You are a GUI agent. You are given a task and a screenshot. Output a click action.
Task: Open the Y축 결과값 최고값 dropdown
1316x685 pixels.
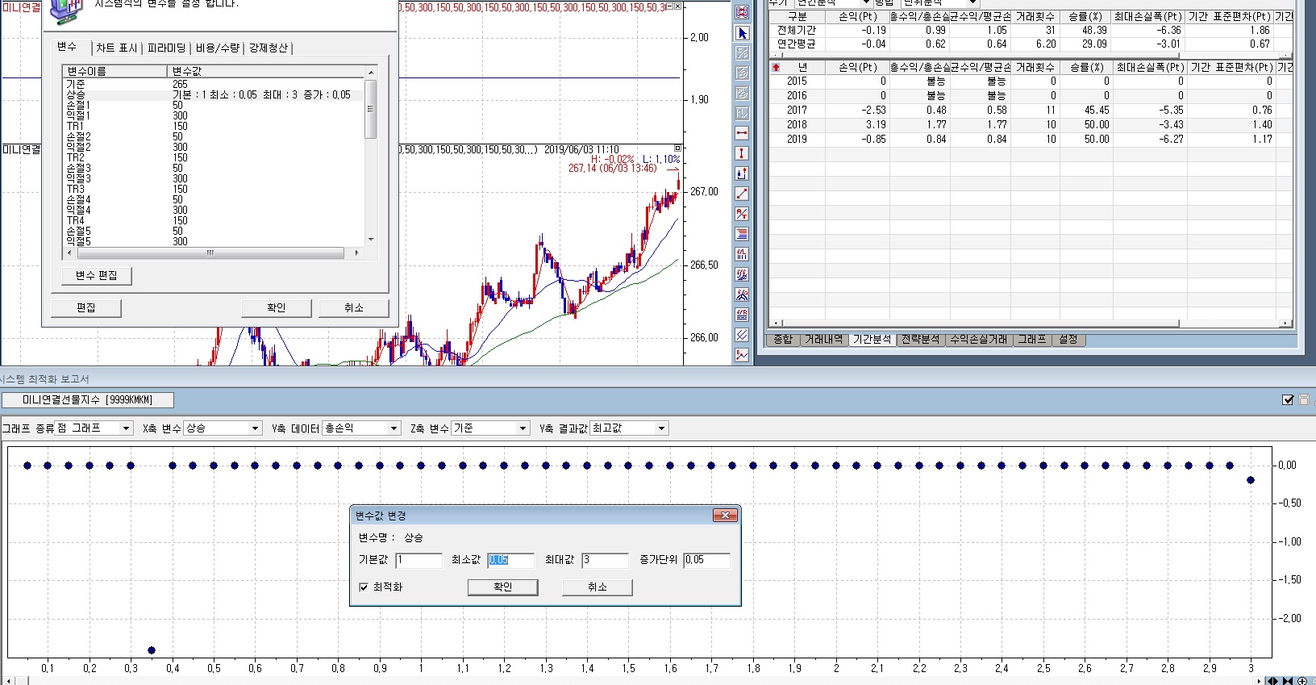(x=661, y=428)
